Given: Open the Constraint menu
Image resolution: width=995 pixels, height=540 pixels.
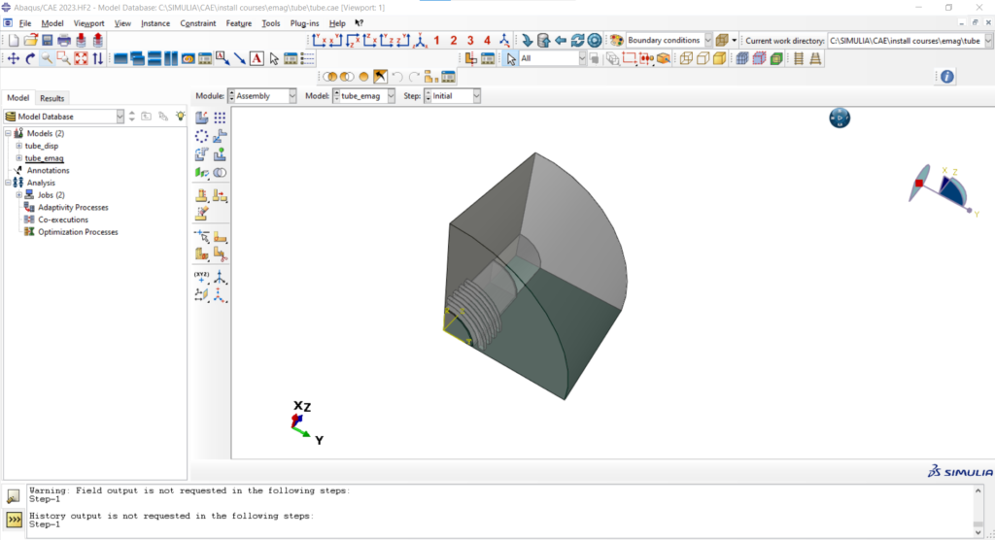Looking at the screenshot, I should point(198,23).
